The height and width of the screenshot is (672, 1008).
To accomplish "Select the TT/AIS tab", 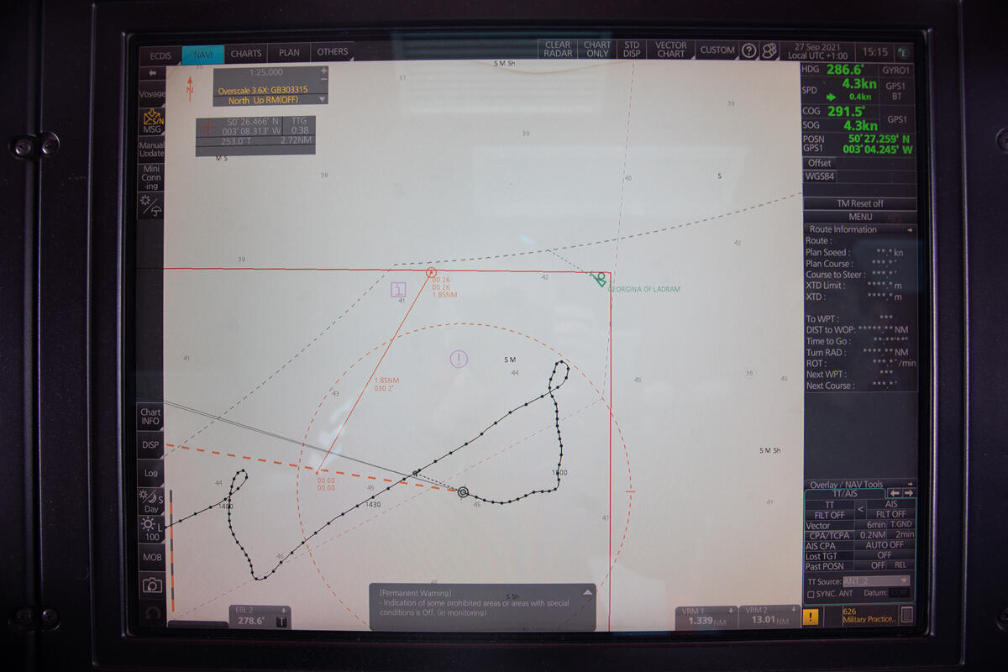I will point(844,495).
